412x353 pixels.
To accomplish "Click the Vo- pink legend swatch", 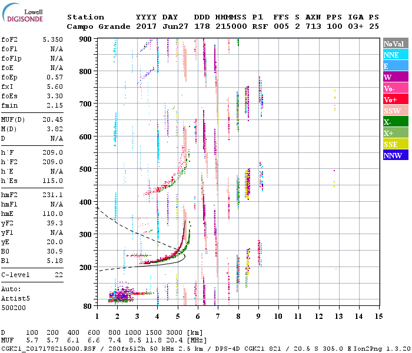I will coord(395,88).
